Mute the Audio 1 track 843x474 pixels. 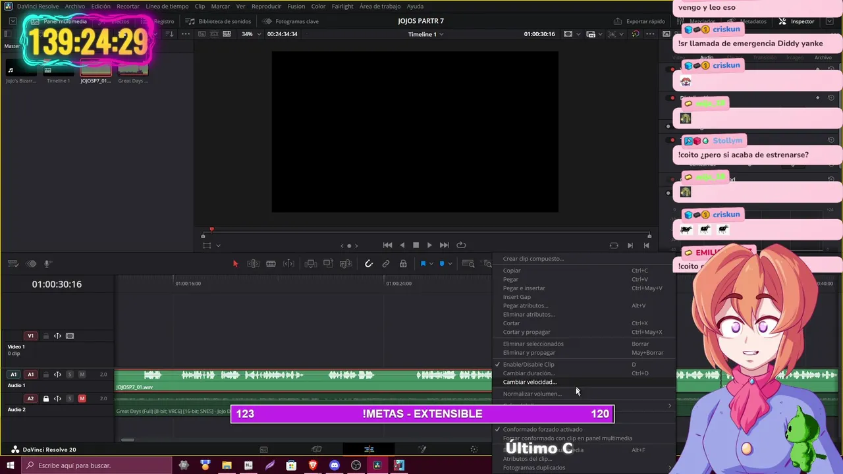[x=82, y=375]
